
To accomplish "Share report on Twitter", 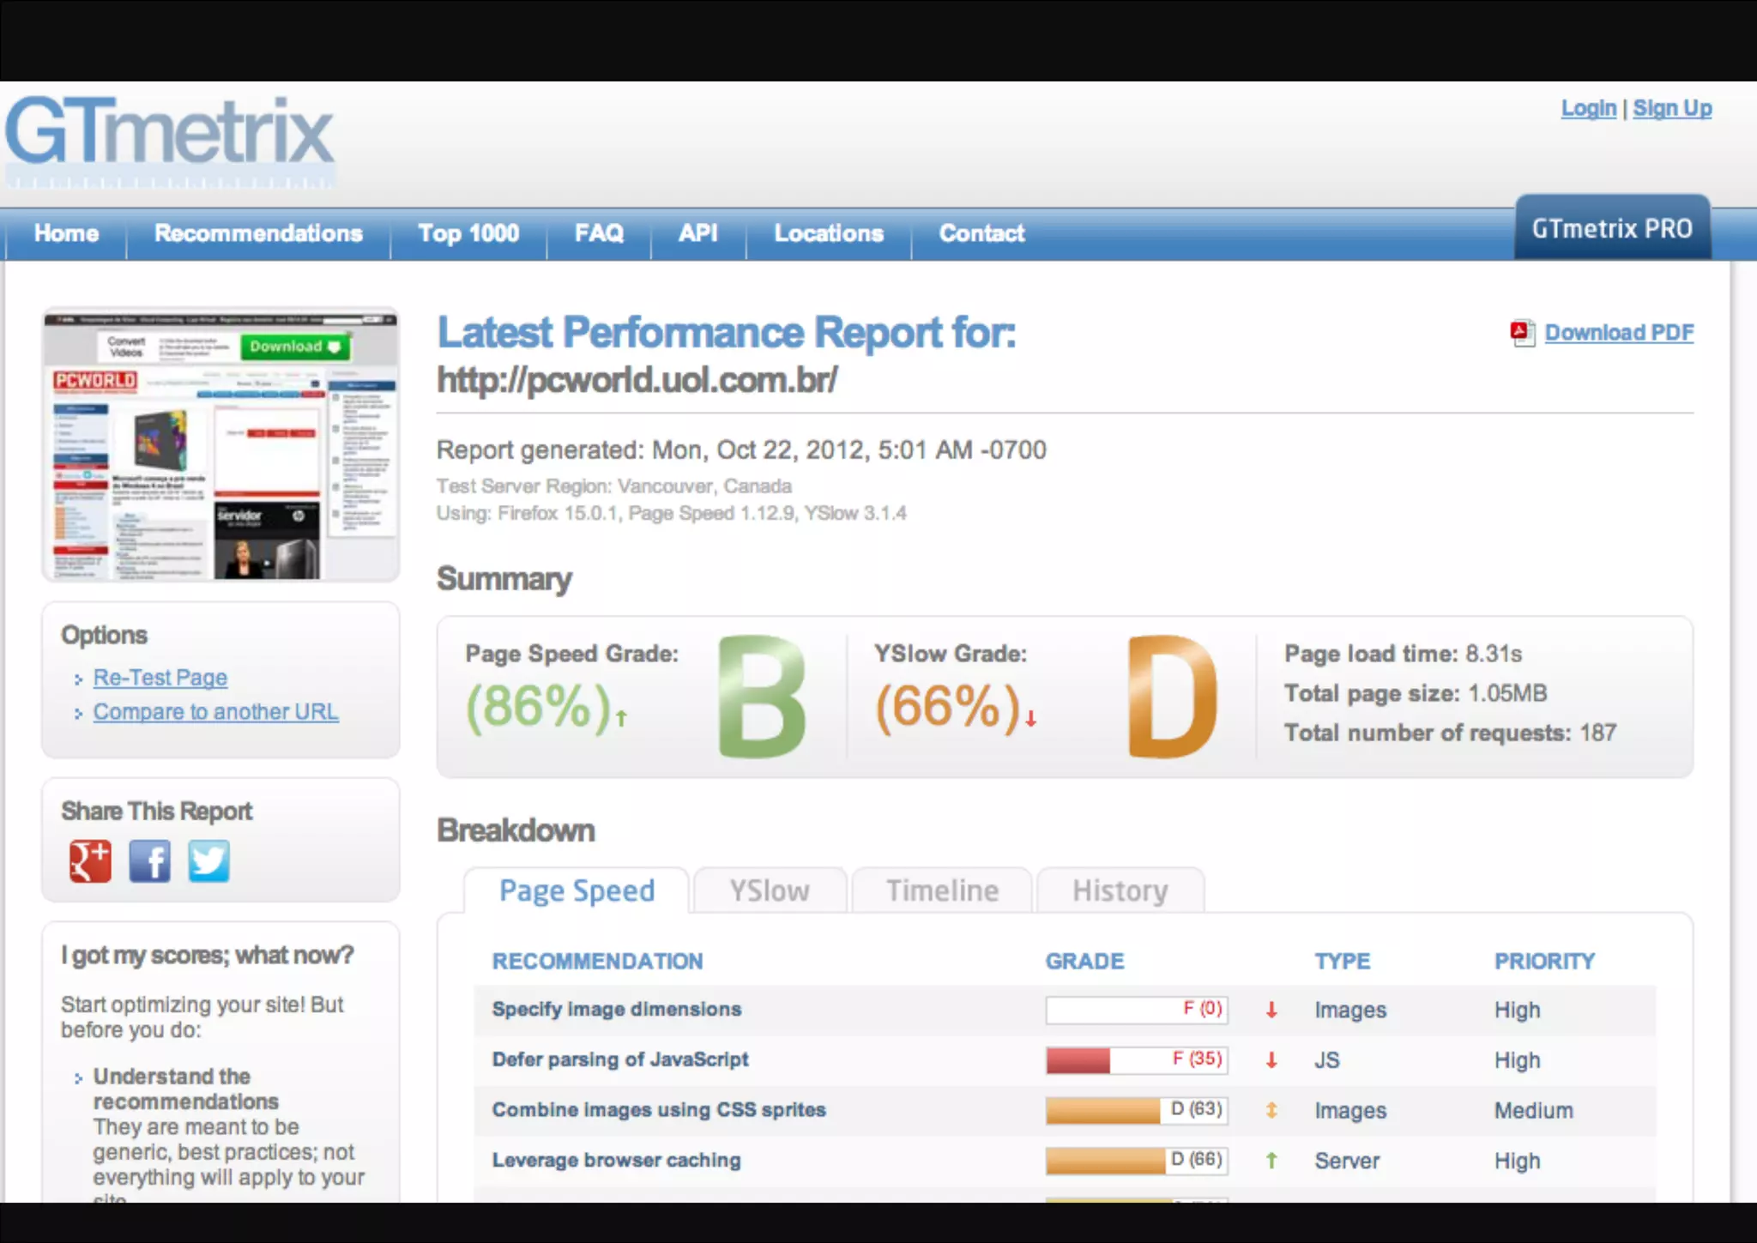I will coord(208,861).
